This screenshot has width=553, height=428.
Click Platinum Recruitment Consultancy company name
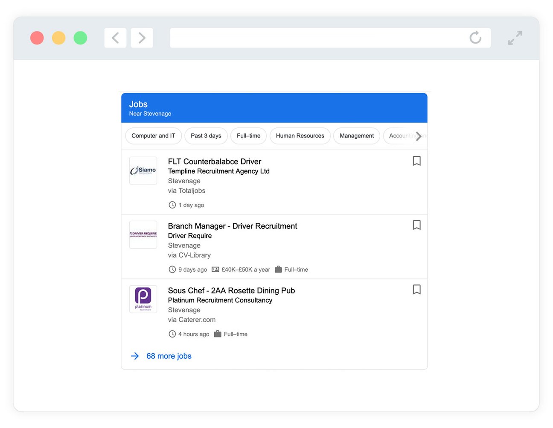pyautogui.click(x=220, y=300)
